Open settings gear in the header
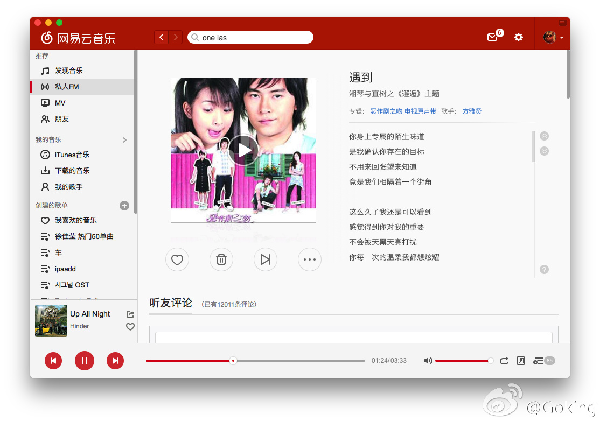This screenshot has height=421, width=600. pos(519,37)
